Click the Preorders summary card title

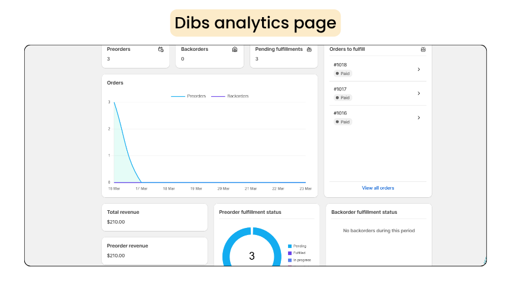pyautogui.click(x=119, y=49)
